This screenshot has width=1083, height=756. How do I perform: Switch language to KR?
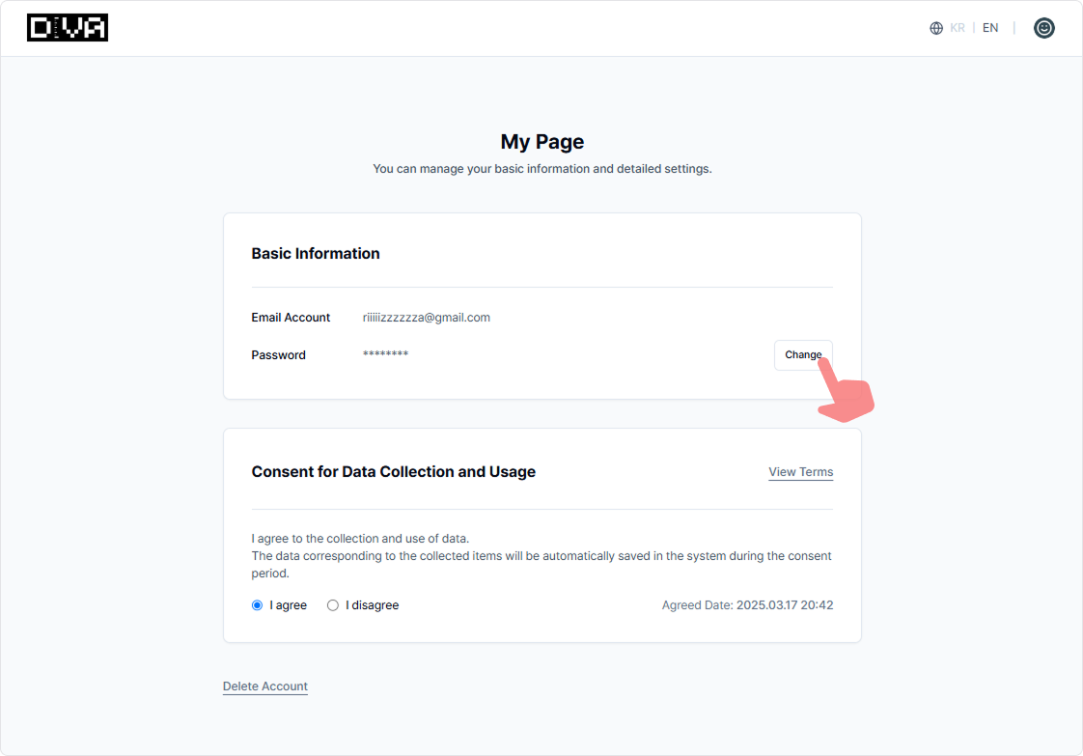point(958,28)
